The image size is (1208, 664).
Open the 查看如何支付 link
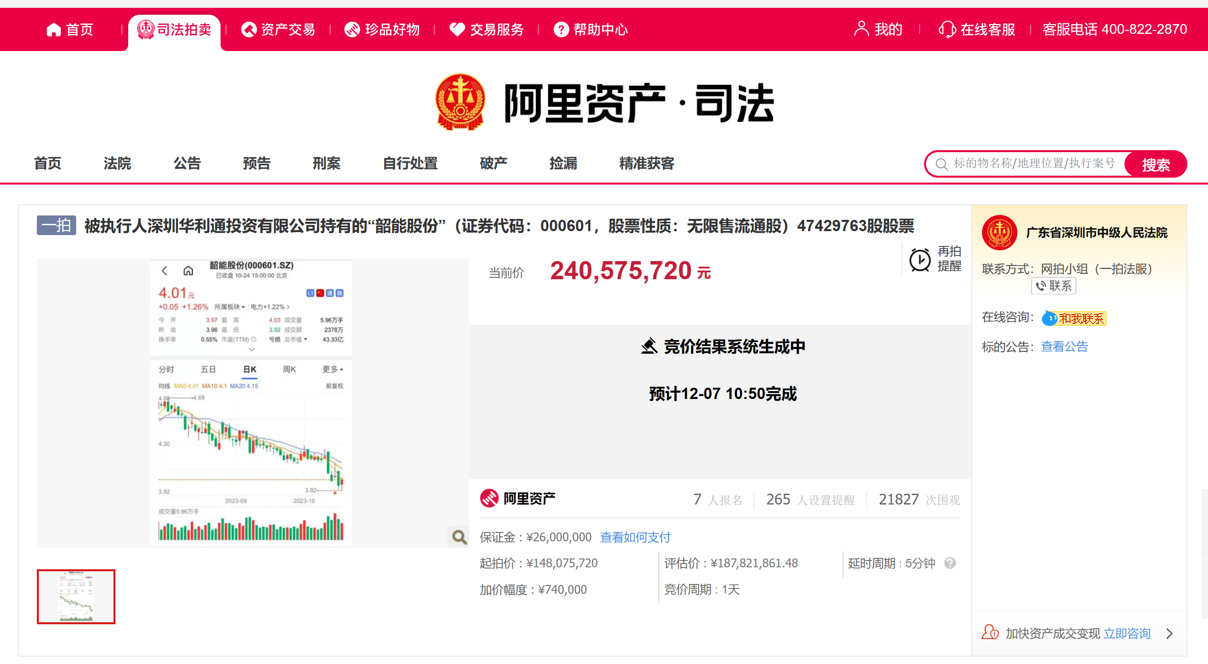pyautogui.click(x=635, y=537)
